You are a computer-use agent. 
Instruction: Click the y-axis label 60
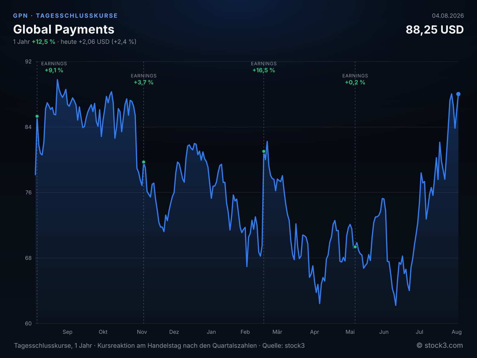point(28,323)
